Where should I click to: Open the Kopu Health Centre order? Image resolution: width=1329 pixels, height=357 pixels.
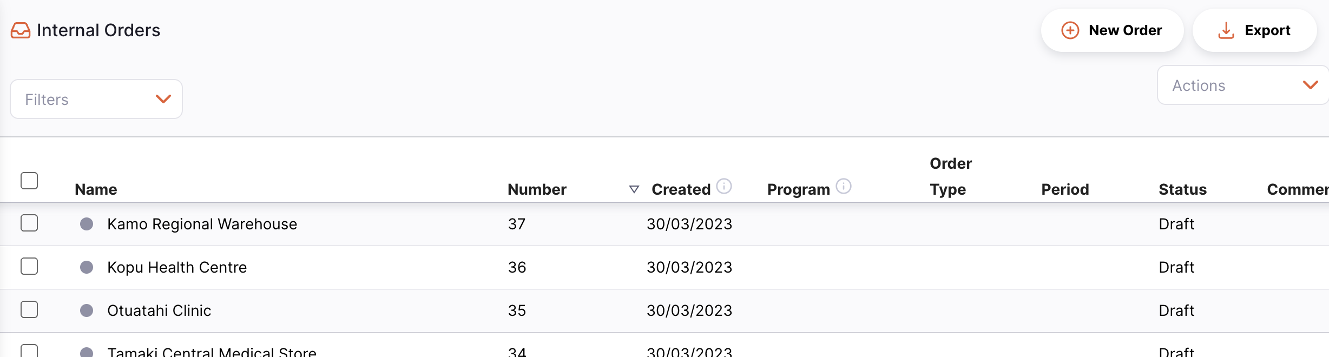[x=177, y=267]
